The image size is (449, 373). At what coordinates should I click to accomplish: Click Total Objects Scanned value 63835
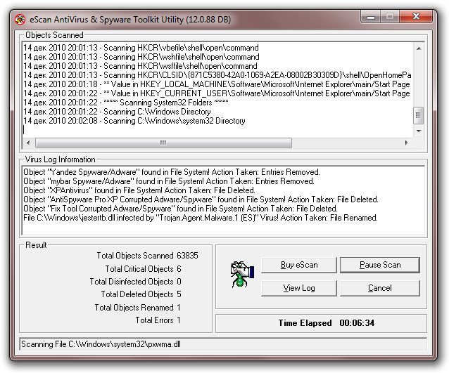coord(187,256)
